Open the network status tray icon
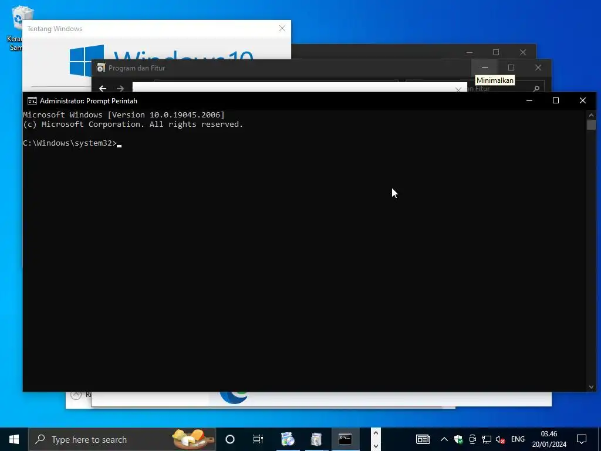Image resolution: width=601 pixels, height=451 pixels. point(487,439)
